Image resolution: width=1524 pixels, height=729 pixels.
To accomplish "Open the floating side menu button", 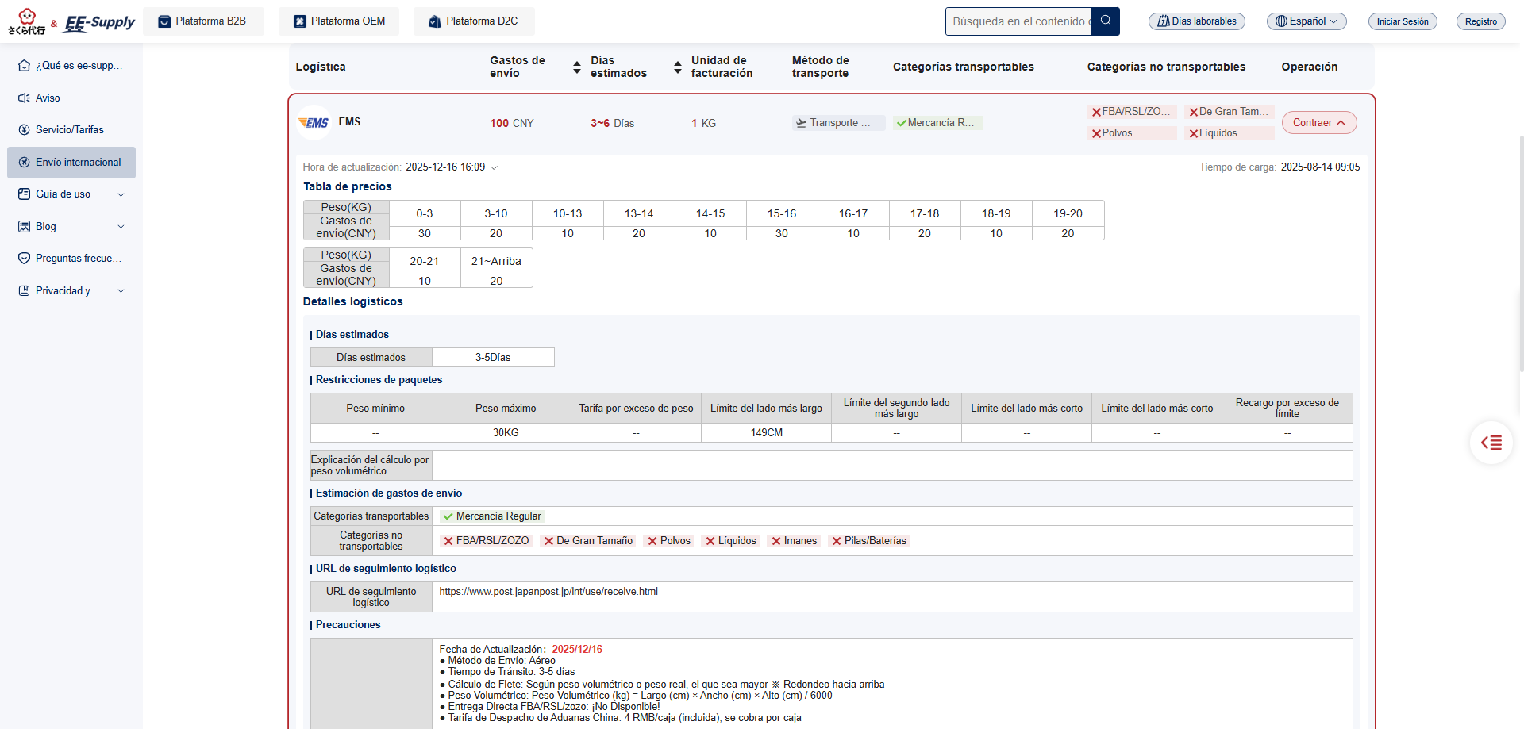I will coord(1491,443).
